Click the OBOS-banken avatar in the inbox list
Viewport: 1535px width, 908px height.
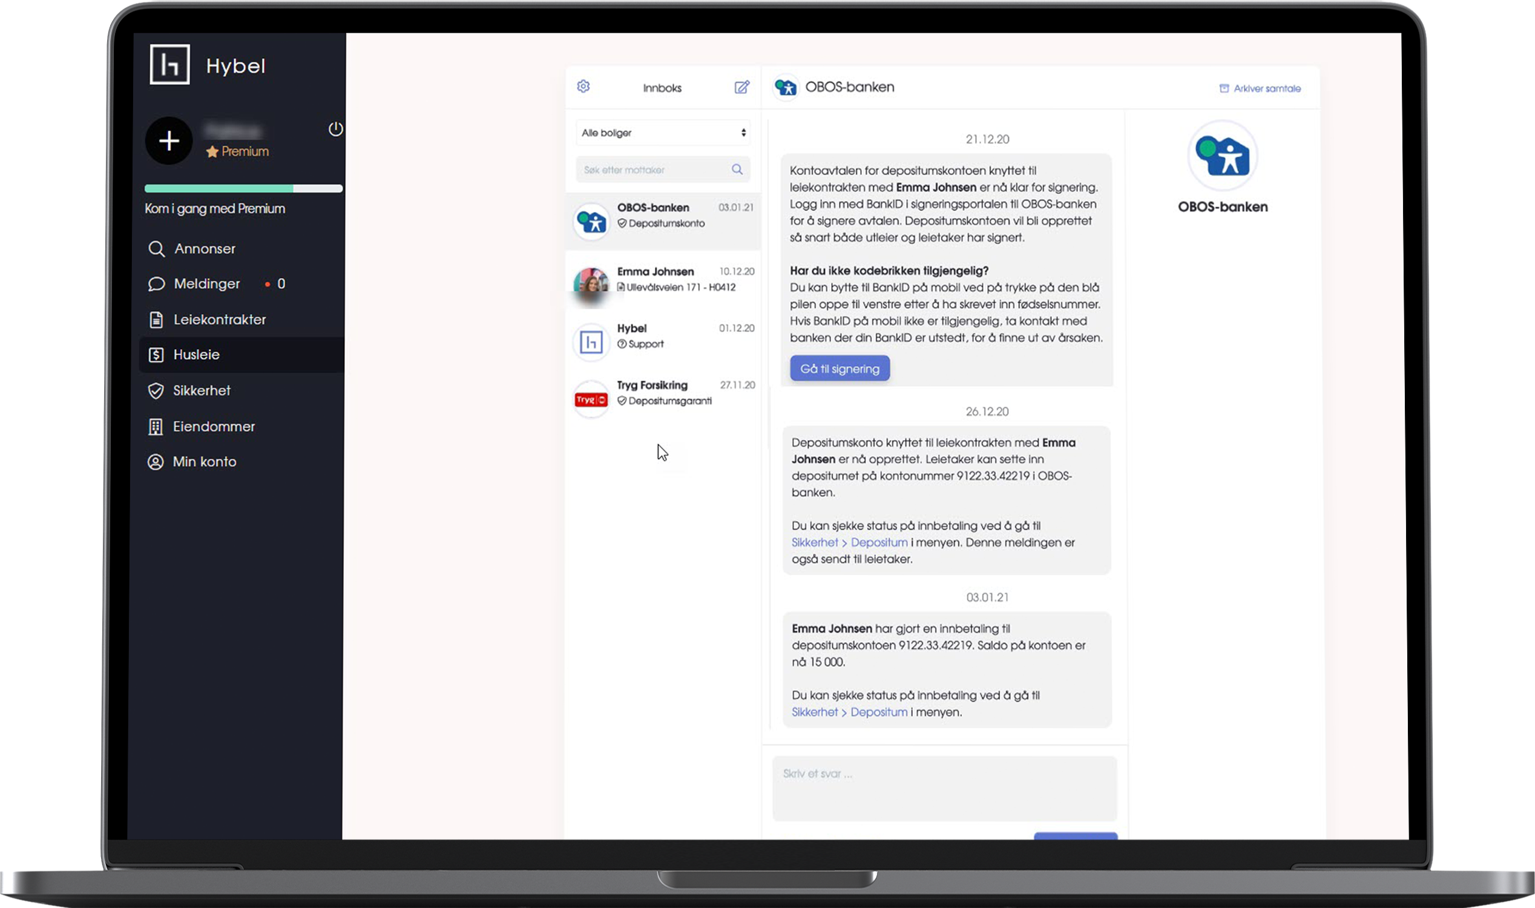pos(591,222)
